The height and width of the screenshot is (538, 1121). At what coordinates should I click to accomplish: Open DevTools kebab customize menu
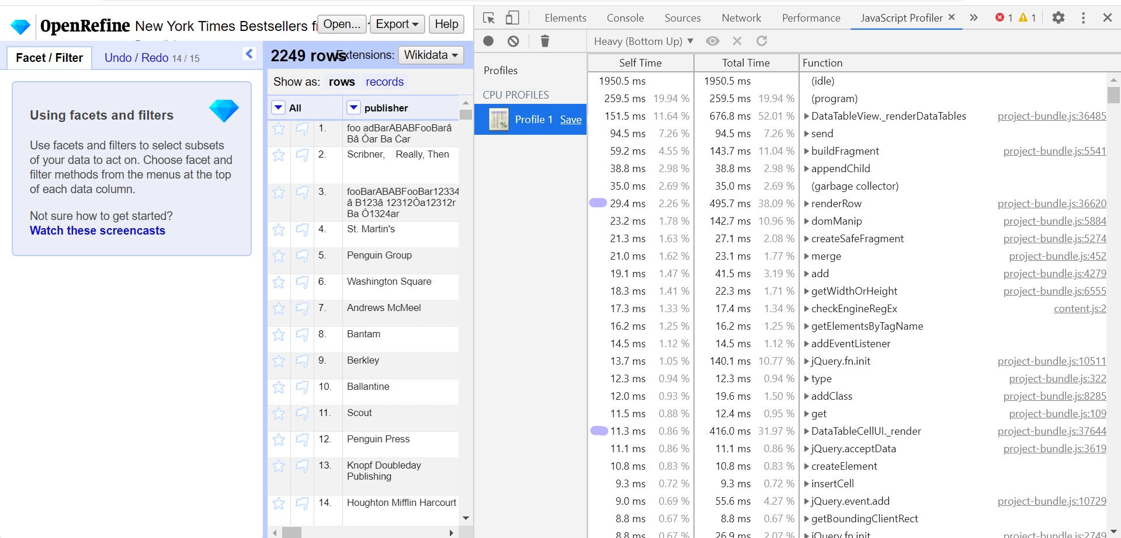tap(1083, 18)
